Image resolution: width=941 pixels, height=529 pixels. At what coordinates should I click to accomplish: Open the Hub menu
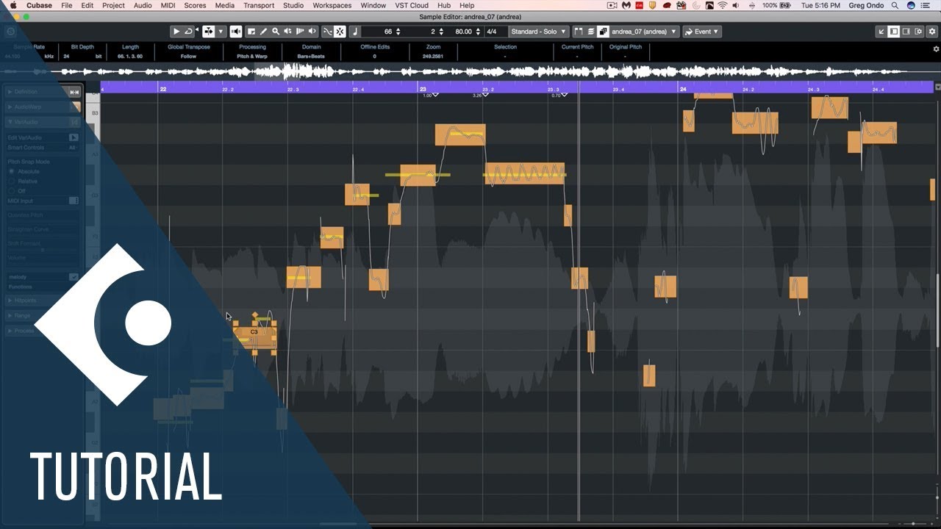[x=443, y=5]
